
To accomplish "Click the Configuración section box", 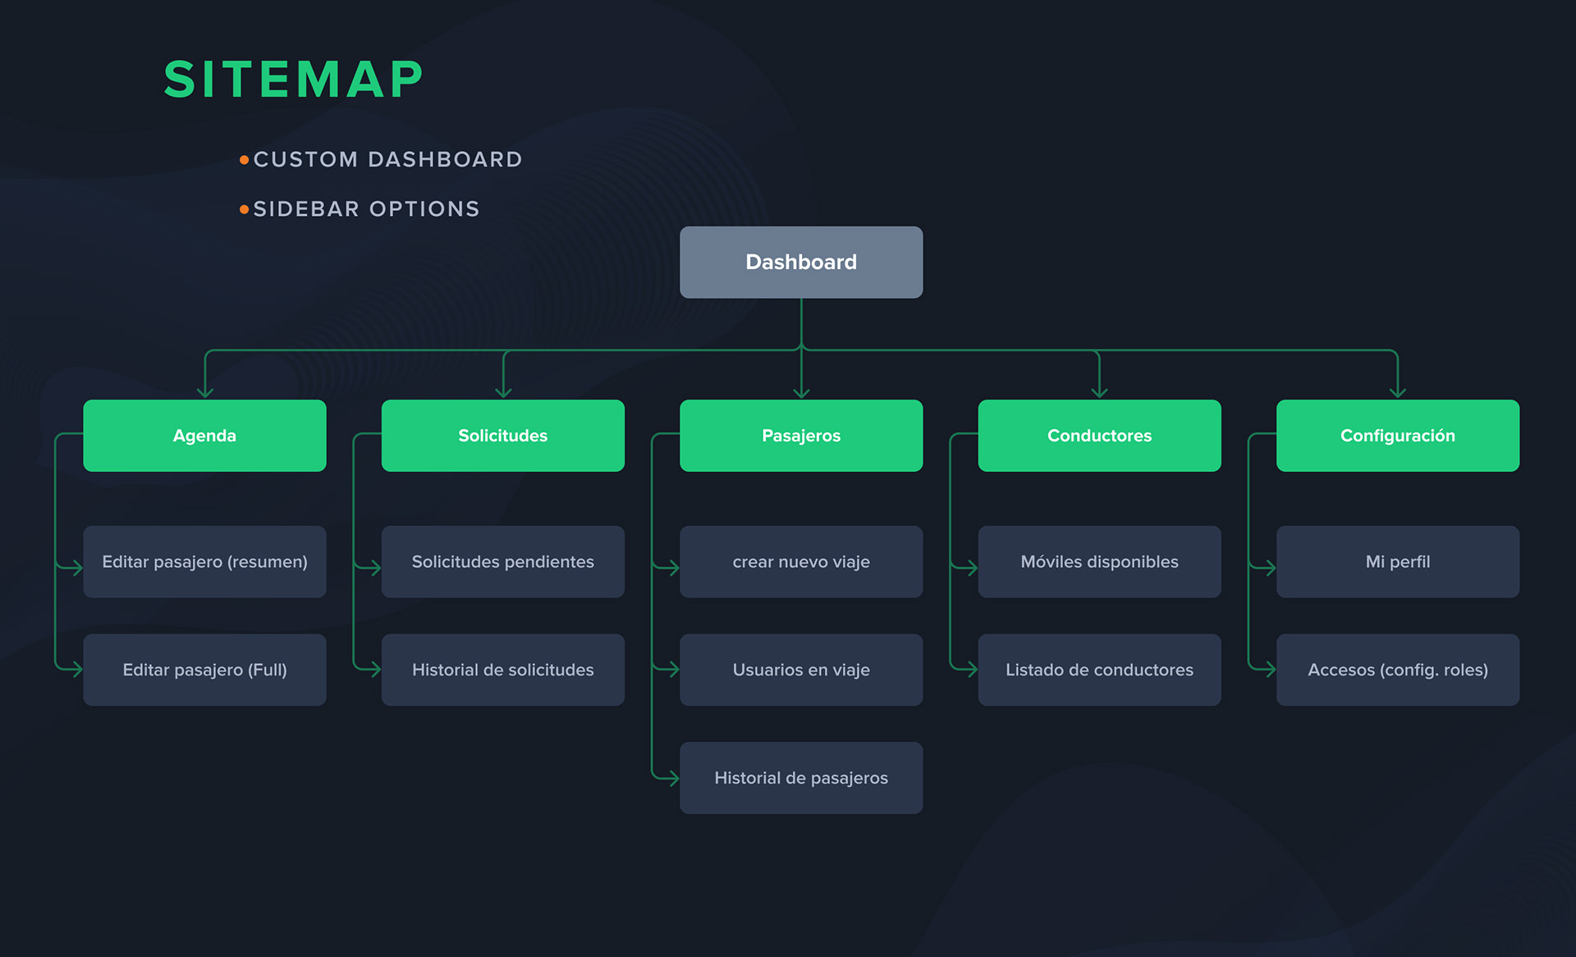I will pyautogui.click(x=1397, y=435).
